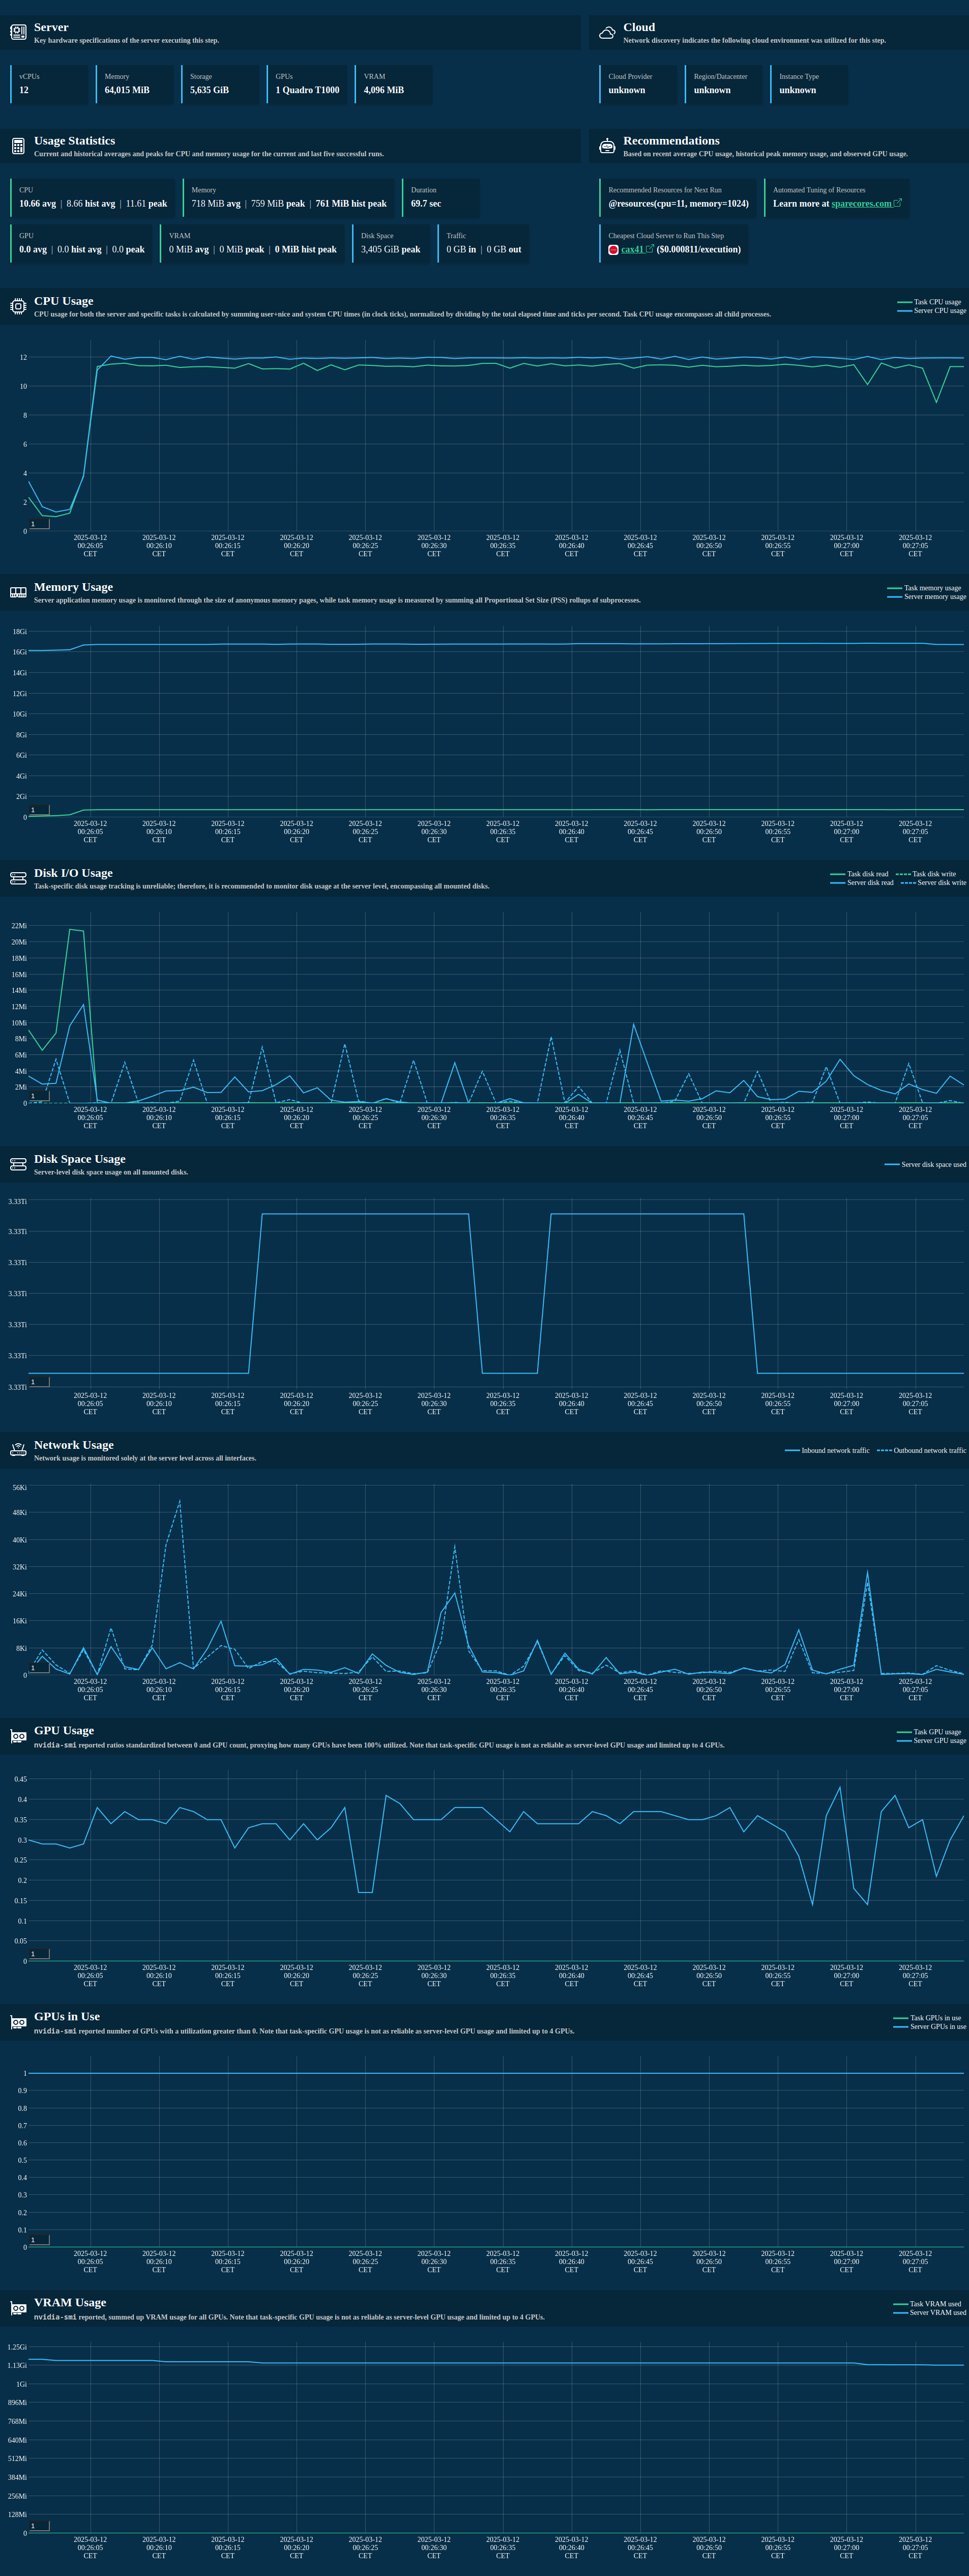
Task: Click the Network Usage section heading
Action: [74, 1444]
